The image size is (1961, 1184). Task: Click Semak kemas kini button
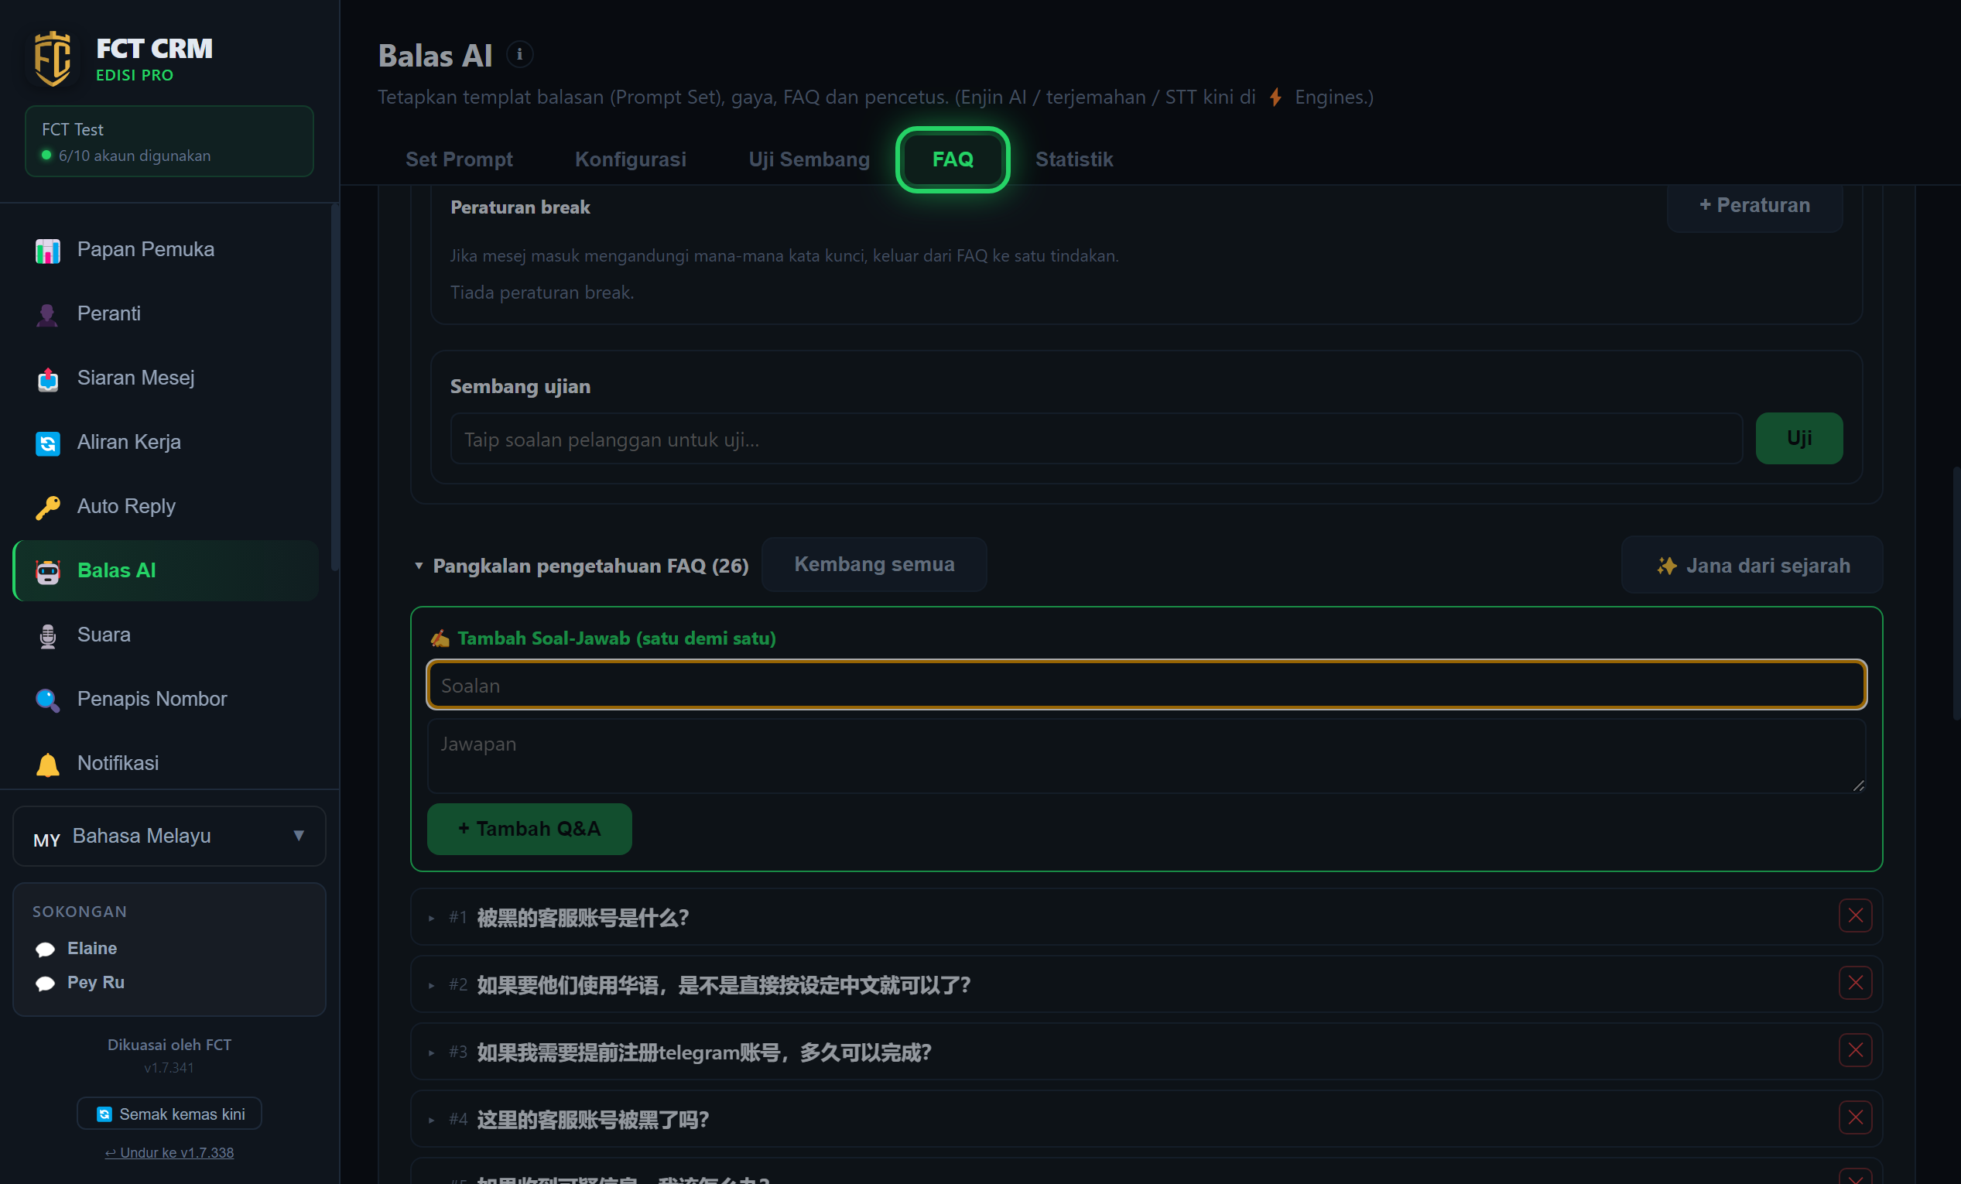[169, 1114]
